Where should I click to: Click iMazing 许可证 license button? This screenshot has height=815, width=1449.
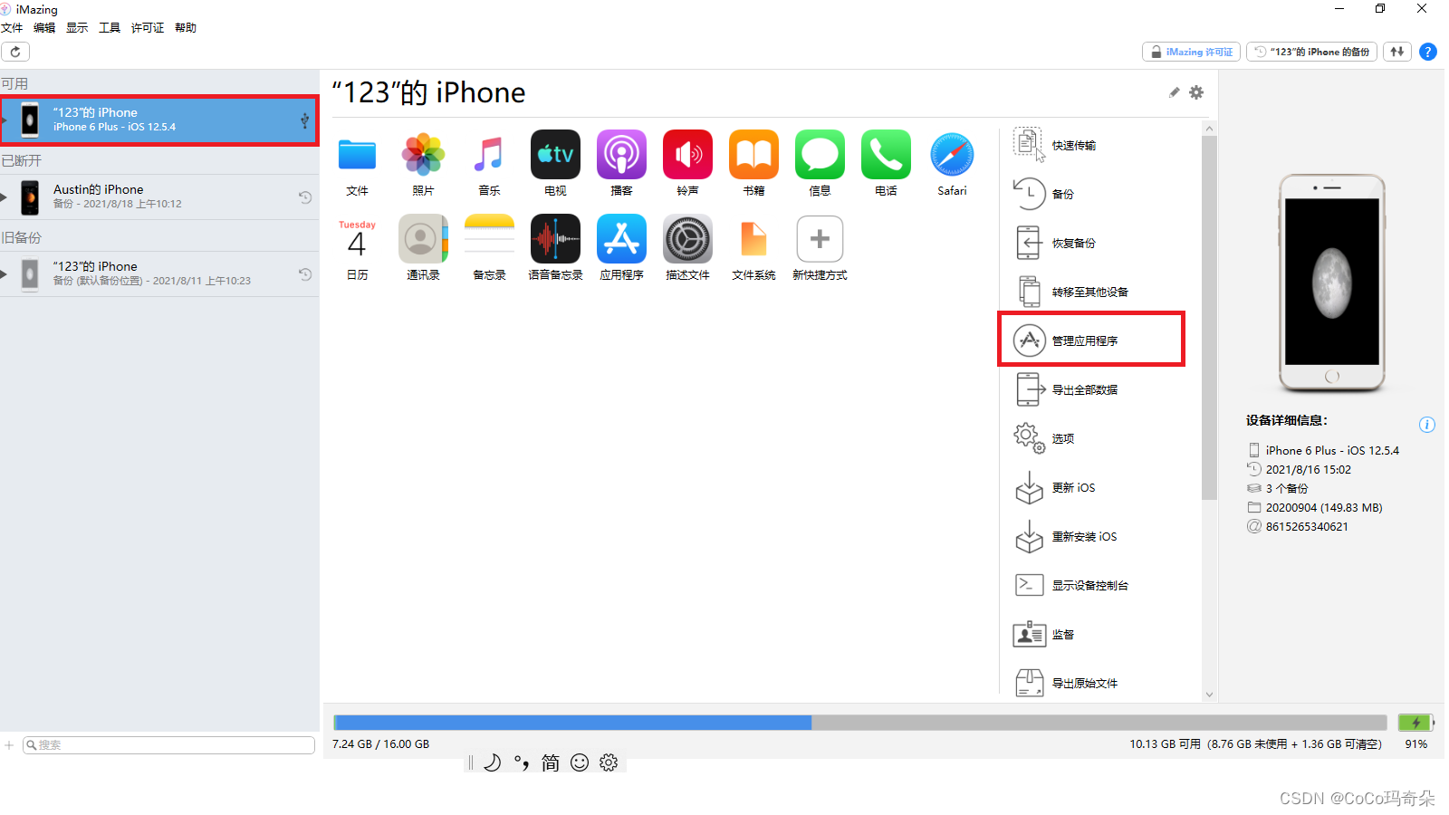(x=1191, y=52)
